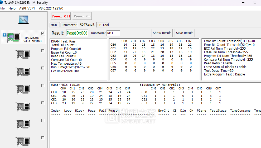This screenshot has height=148, width=261.
Task: Click the 'TimeConsume' column header
Action: click(x=240, y=111)
